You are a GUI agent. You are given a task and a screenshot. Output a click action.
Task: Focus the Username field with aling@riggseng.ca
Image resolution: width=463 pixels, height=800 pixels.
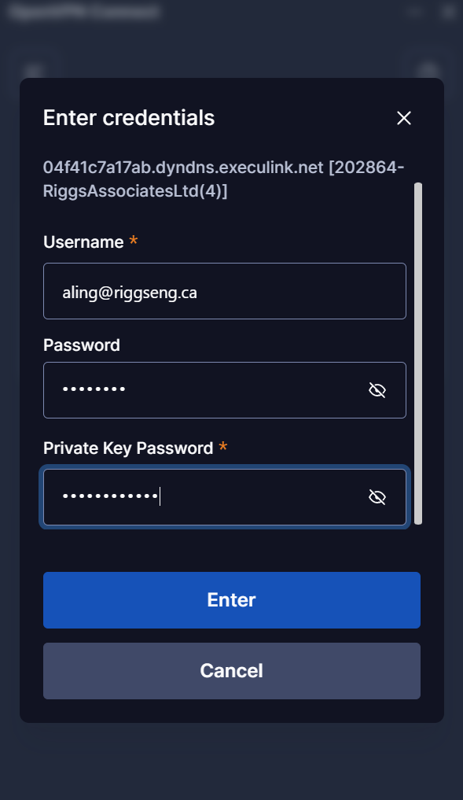click(224, 291)
